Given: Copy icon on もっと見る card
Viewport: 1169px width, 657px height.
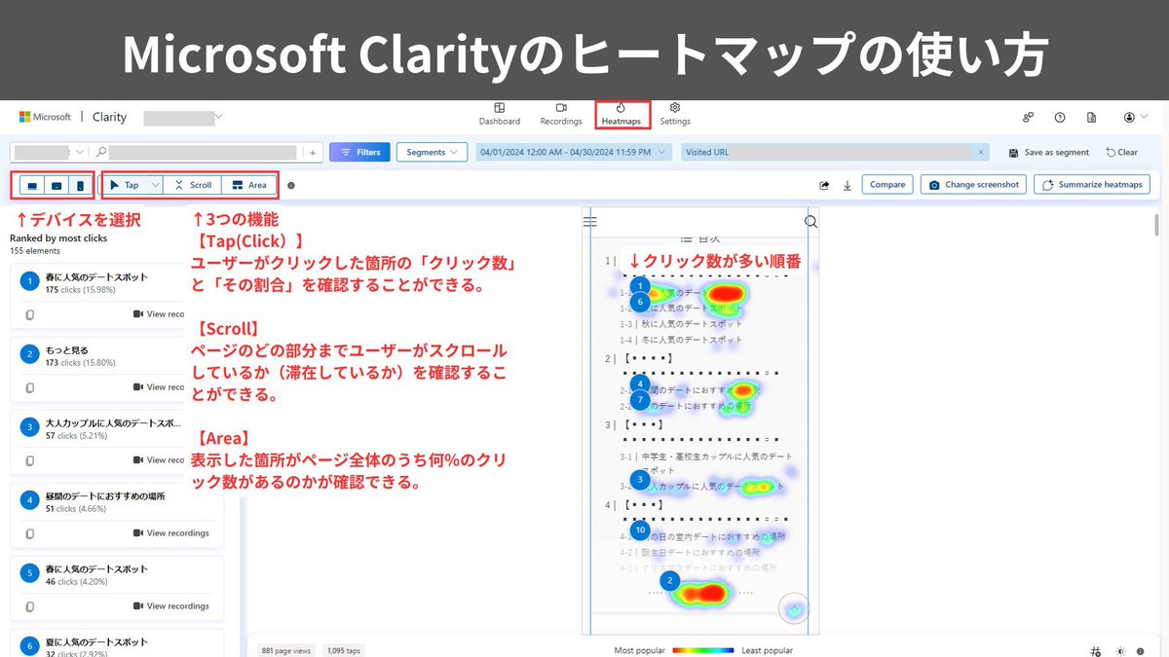Looking at the screenshot, I should click(29, 387).
